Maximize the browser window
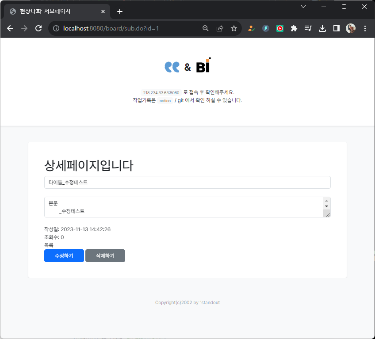Screen dimensions: 375x339 pyautogui.click(x=344, y=7)
